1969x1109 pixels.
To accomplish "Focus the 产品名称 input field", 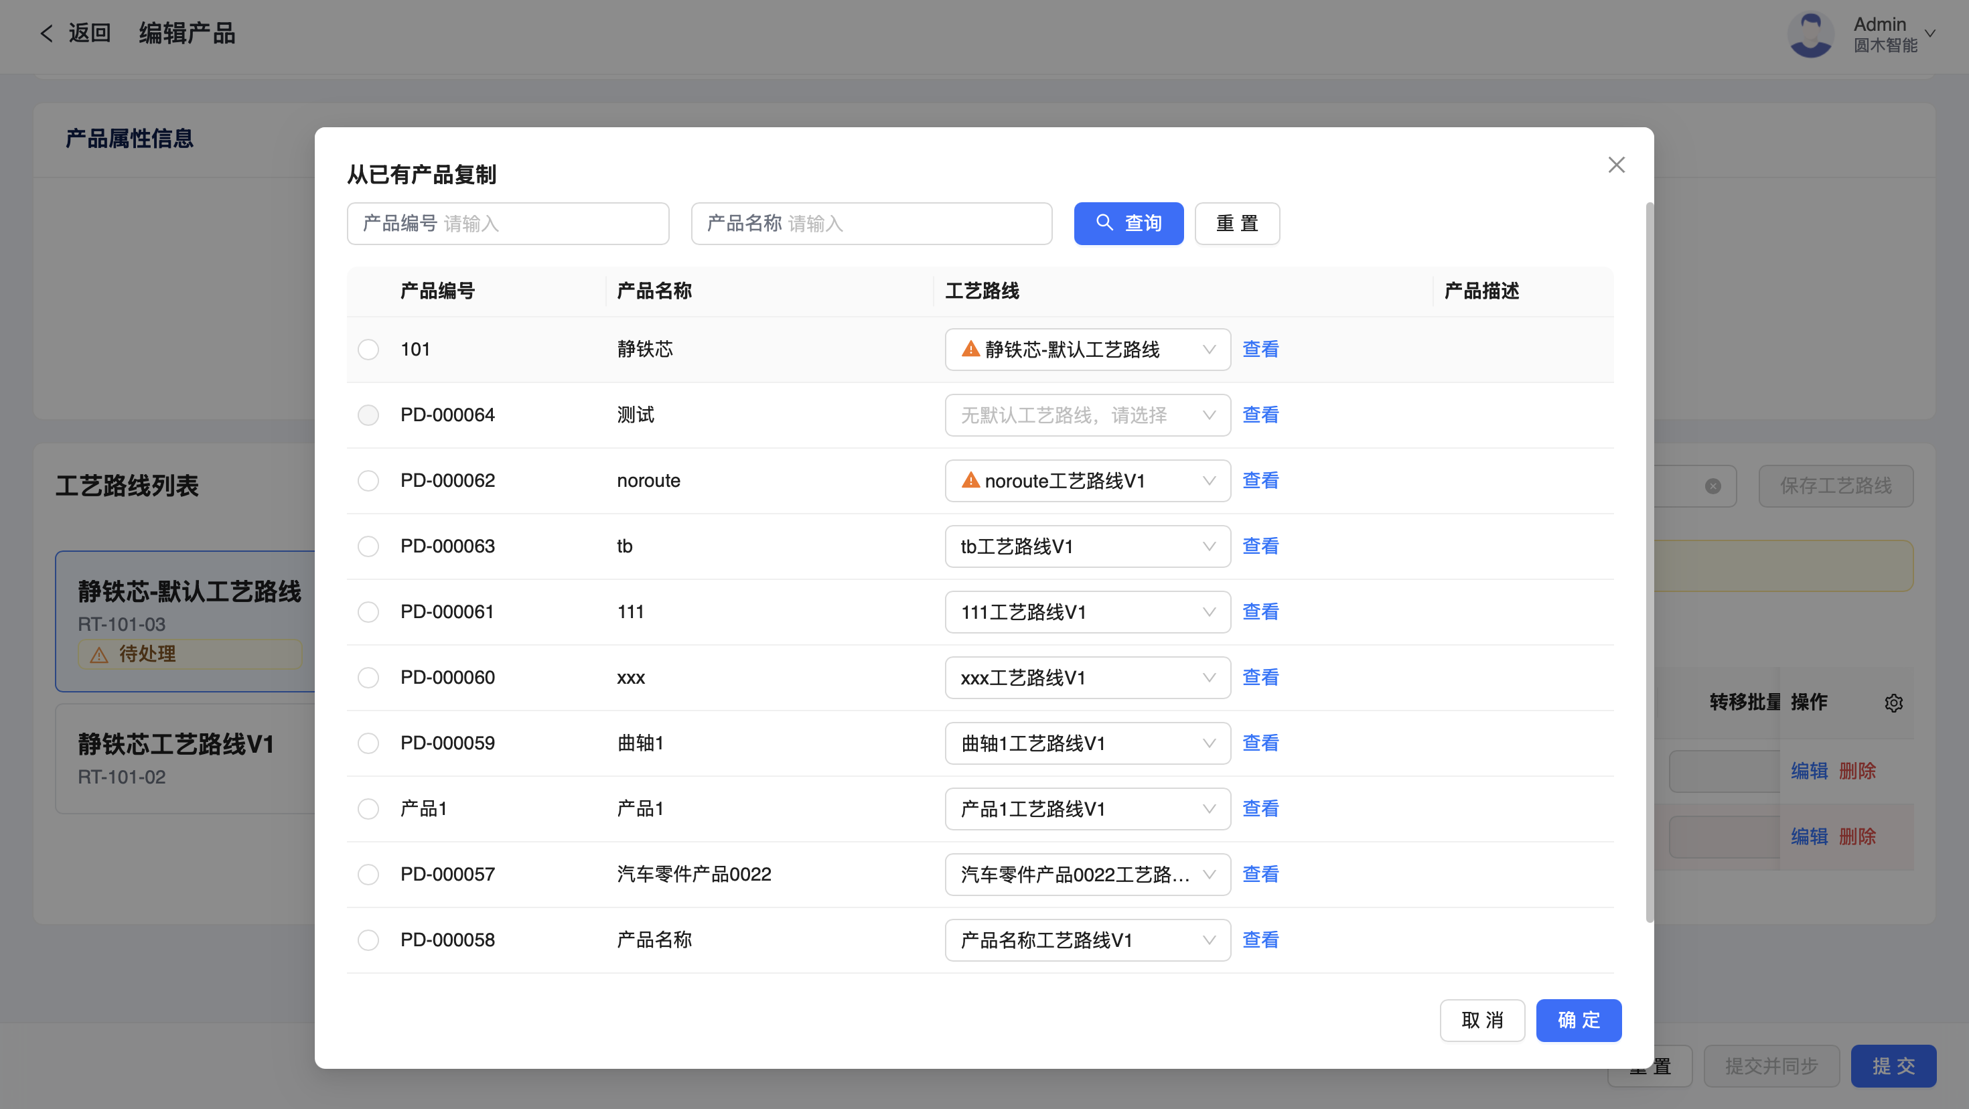I will 871,223.
